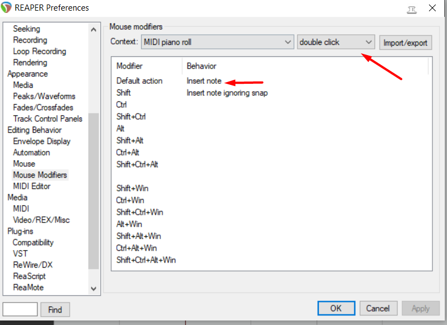Viewport: 447px width, 325px height.
Task: Select Compatibility in the tree
Action: pyautogui.click(x=33, y=242)
